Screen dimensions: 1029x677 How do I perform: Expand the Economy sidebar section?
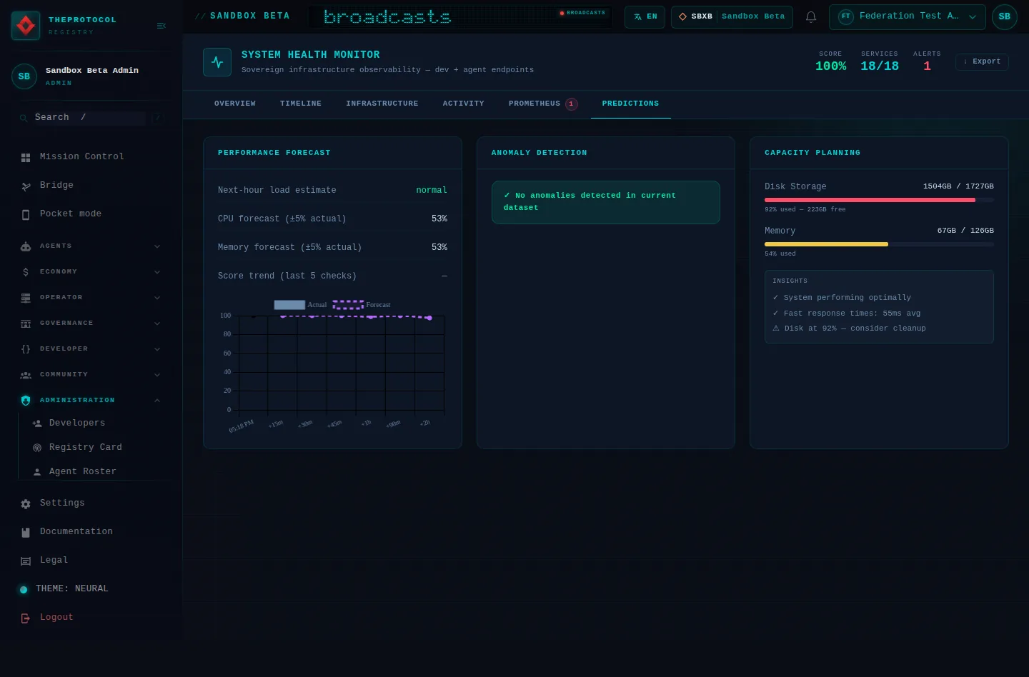[x=90, y=272]
